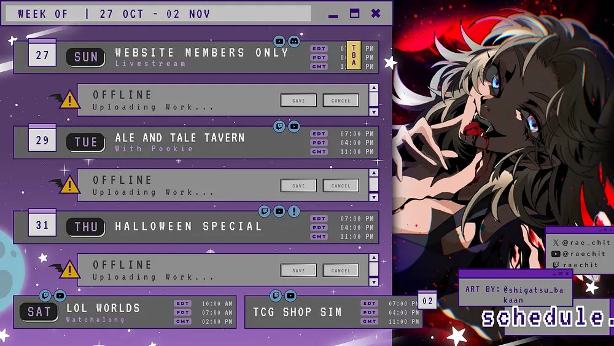Click the YouTube icon on the SUN row
Viewport: 614px width, 346px height.
tap(279, 41)
